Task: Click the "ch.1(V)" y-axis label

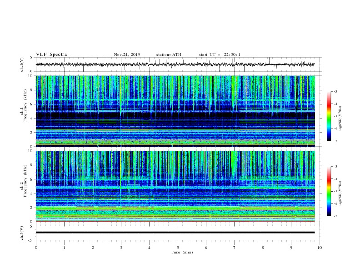Action: tap(22, 65)
